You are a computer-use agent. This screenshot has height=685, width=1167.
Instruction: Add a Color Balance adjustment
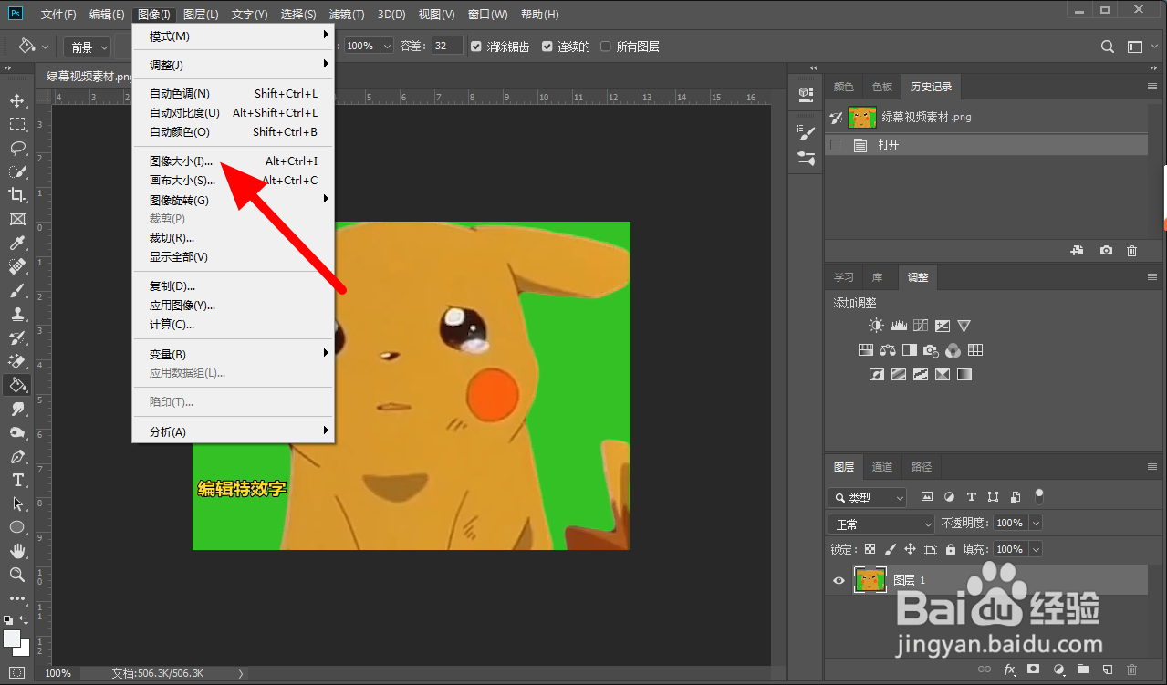pos(888,350)
